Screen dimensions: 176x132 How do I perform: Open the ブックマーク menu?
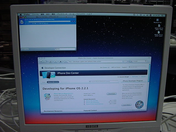point(62,14)
